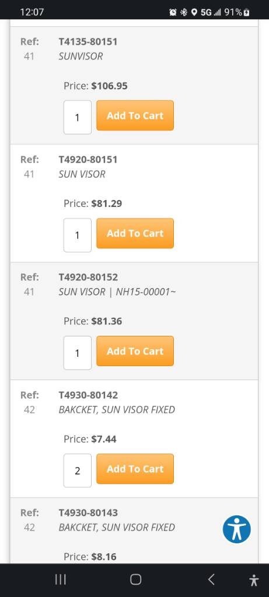Focus quantity field showing 2 for T4930-80142

[x=78, y=470]
